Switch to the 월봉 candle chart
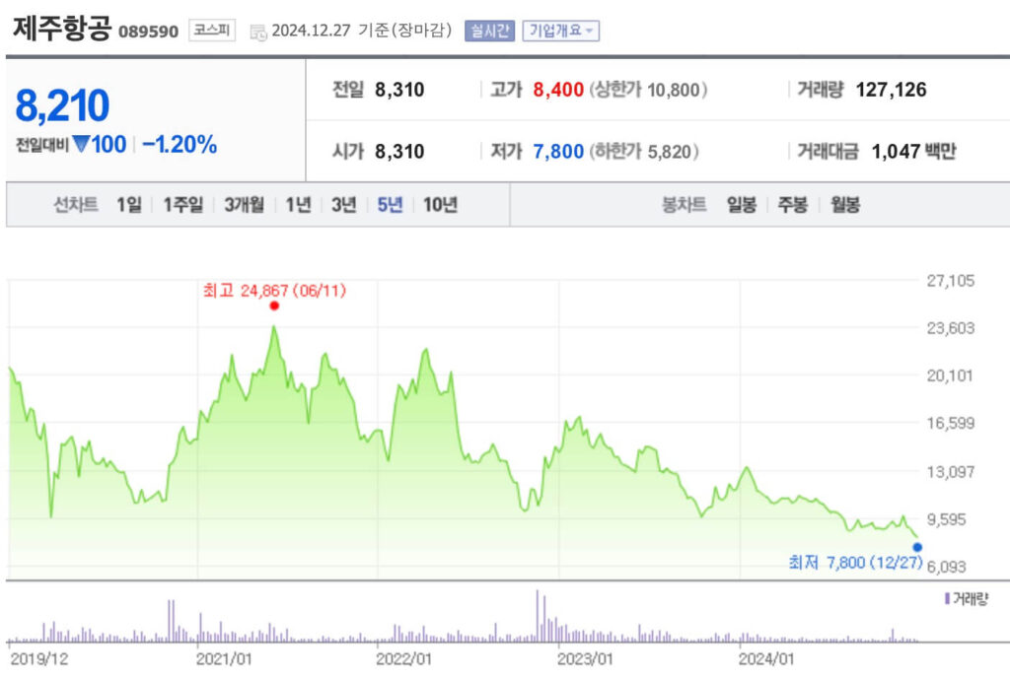 point(845,205)
